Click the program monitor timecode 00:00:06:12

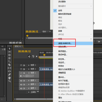[32, 32]
